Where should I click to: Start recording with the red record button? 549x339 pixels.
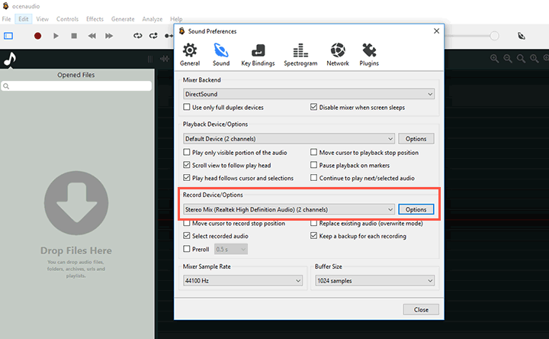tap(38, 36)
